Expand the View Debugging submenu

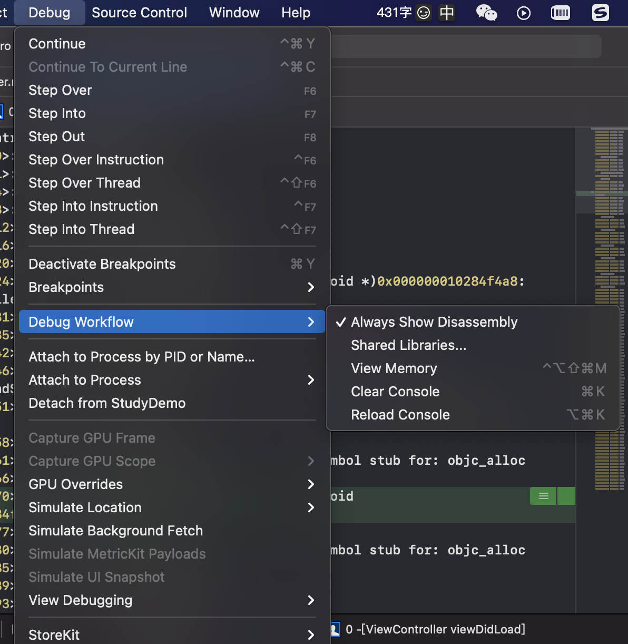(x=172, y=600)
